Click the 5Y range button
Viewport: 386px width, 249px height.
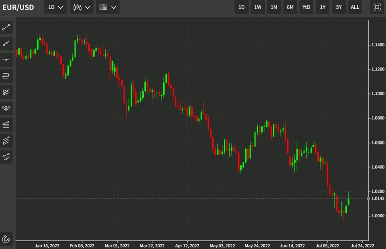click(x=338, y=7)
